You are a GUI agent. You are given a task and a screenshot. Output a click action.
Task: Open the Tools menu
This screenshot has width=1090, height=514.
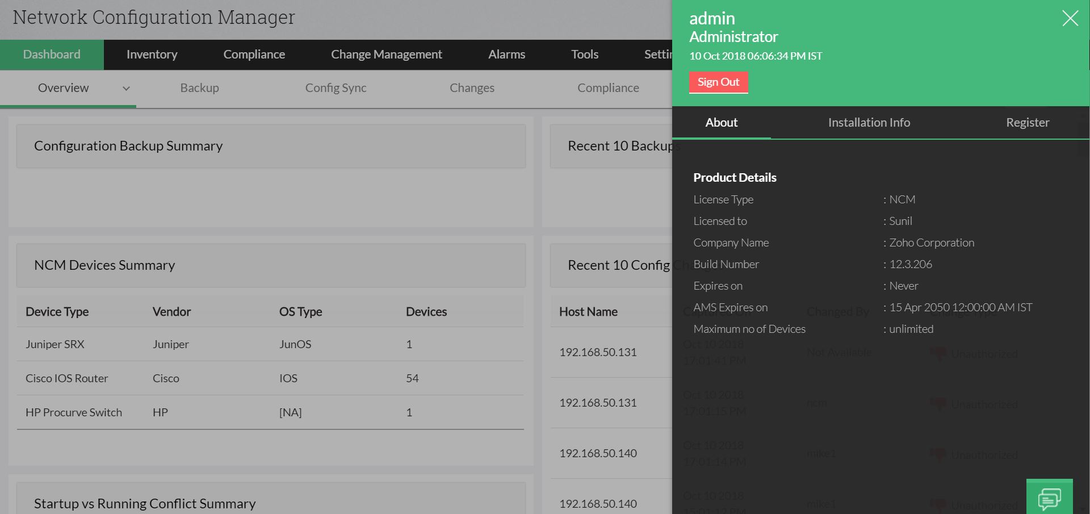(x=584, y=55)
